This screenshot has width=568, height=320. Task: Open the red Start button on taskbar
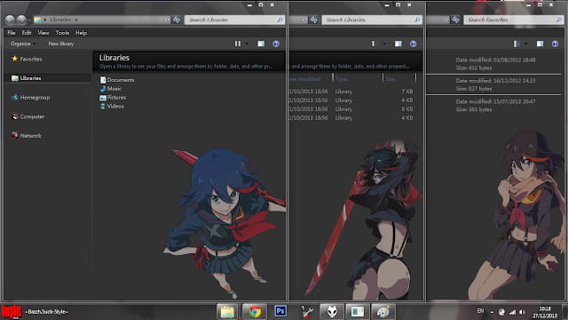(x=11, y=312)
